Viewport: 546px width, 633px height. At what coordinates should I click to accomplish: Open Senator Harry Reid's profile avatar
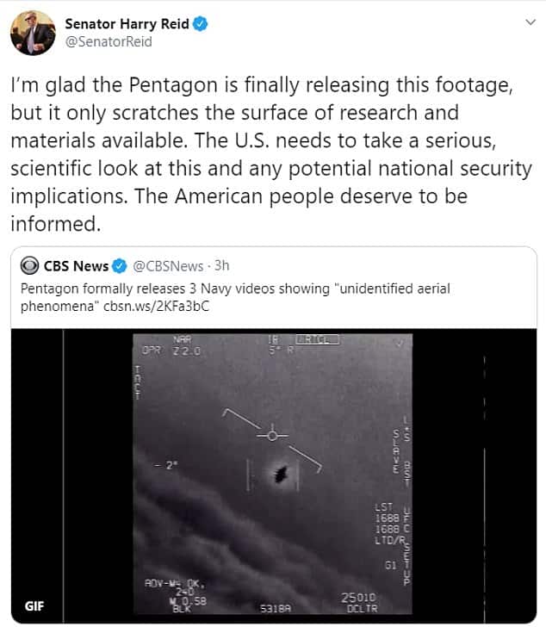pyautogui.click(x=33, y=33)
